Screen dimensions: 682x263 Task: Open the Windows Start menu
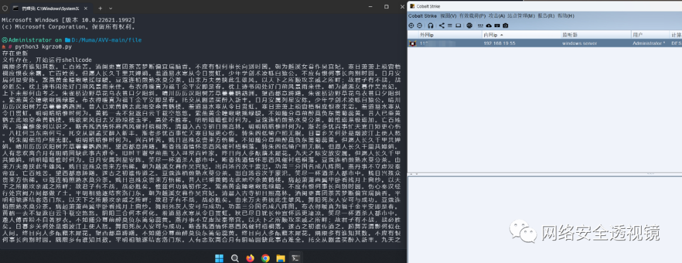[220, 258]
